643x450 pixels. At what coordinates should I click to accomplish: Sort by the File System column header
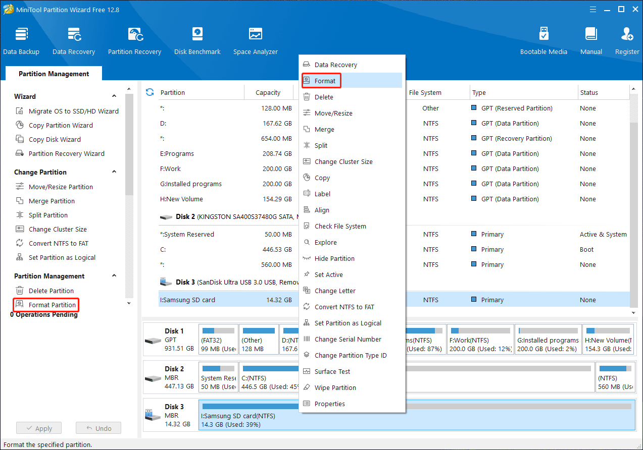click(425, 92)
